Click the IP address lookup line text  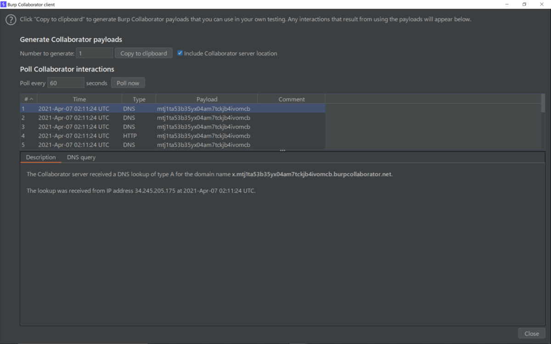tap(141, 191)
